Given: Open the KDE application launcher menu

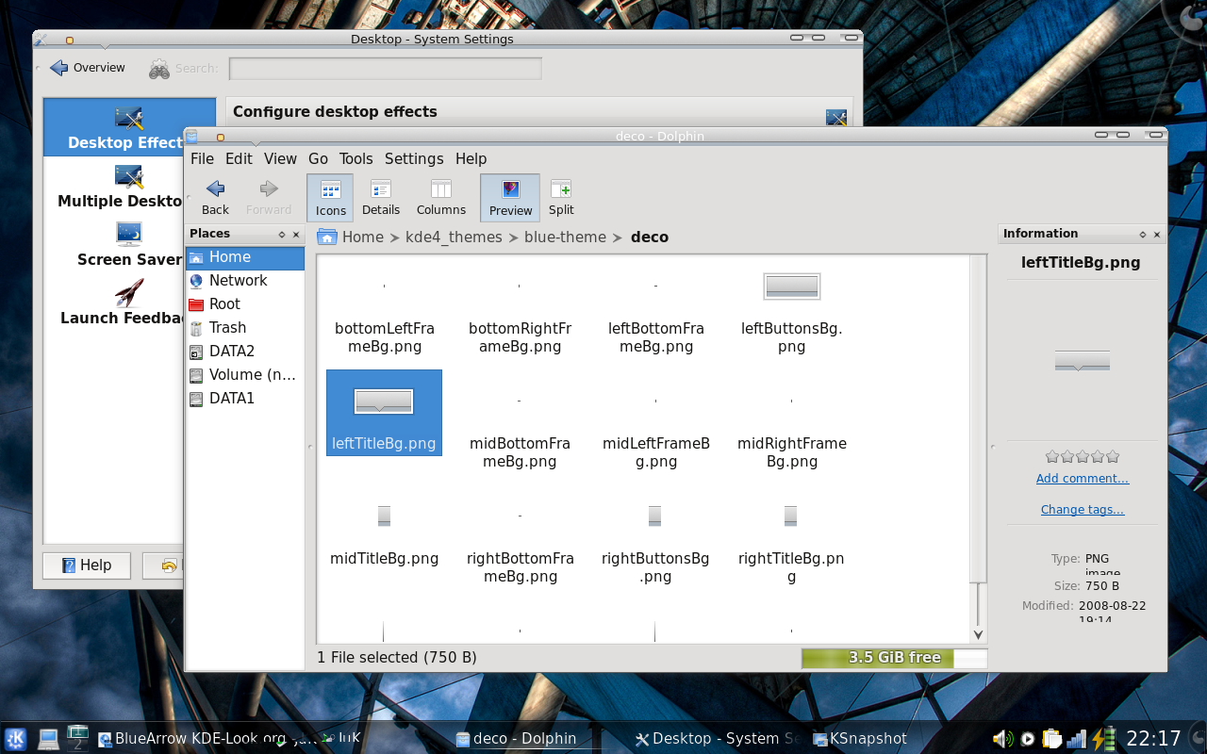Looking at the screenshot, I should point(15,738).
